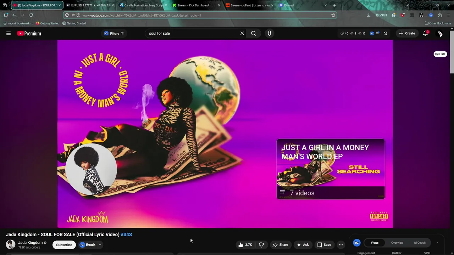Click in the YouTube search field
454x255 pixels.
193,33
